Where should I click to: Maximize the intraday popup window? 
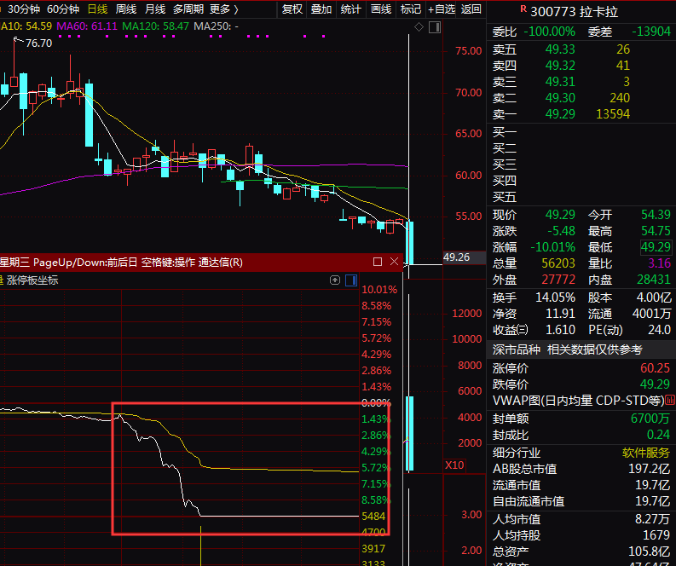[x=378, y=262]
